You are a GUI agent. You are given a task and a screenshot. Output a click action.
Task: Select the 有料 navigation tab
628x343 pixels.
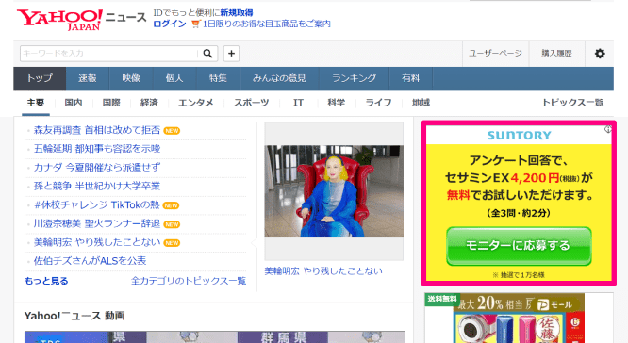410,78
